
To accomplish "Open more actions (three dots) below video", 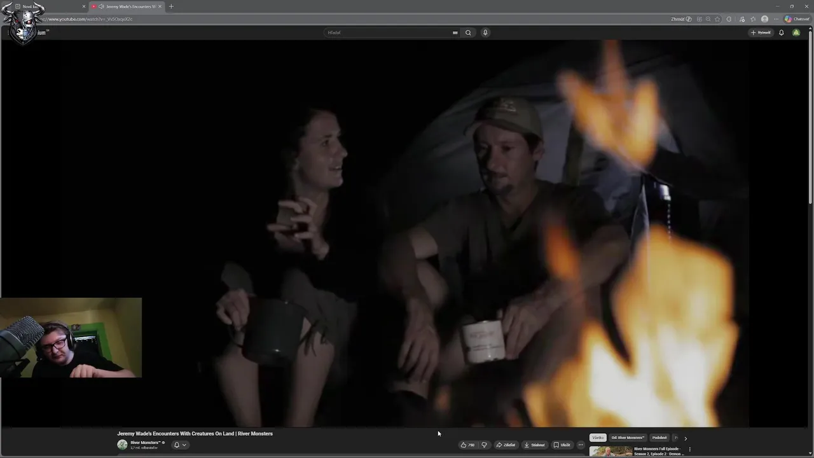I will 581,445.
